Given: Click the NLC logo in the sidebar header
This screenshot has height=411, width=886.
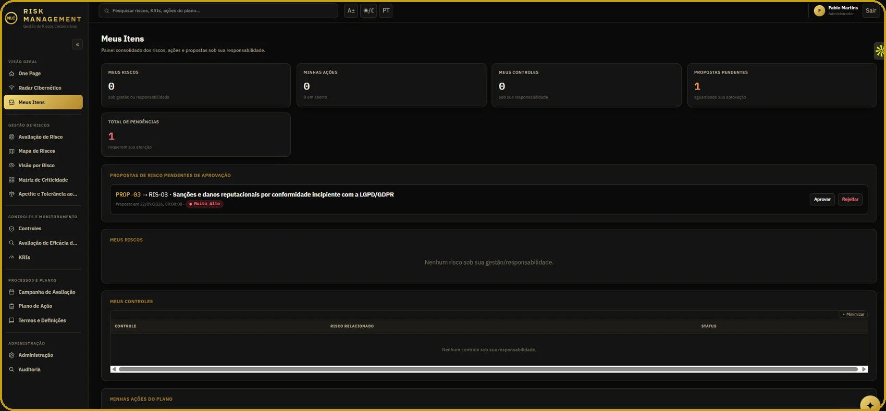Looking at the screenshot, I should click(11, 18).
